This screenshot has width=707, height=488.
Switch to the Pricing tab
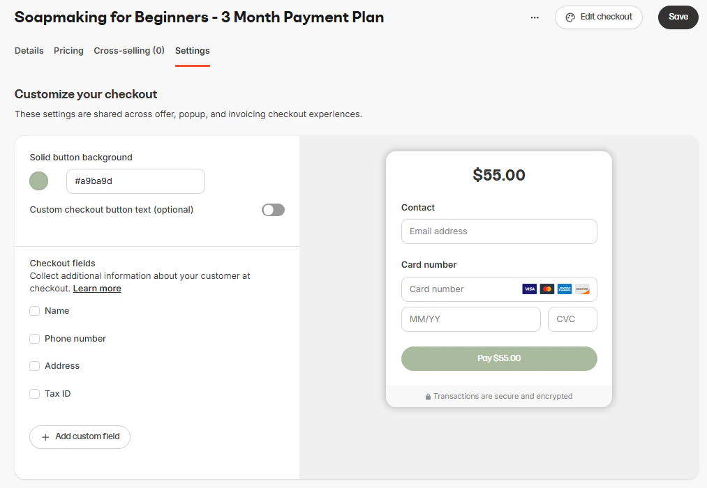68,51
